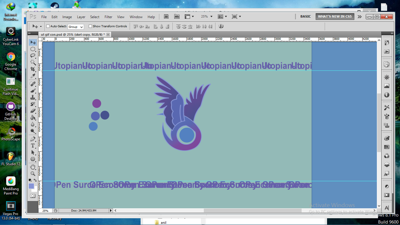Open the History panel icon
This screenshot has height=225, width=400.
pos(387,43)
